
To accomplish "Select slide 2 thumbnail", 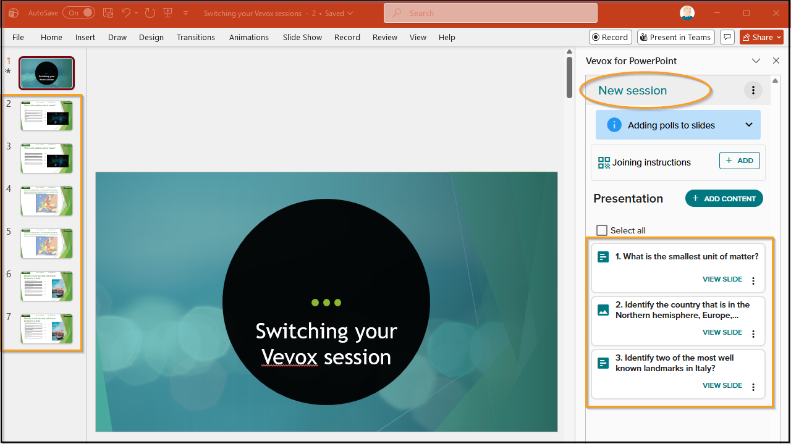I will (x=46, y=115).
